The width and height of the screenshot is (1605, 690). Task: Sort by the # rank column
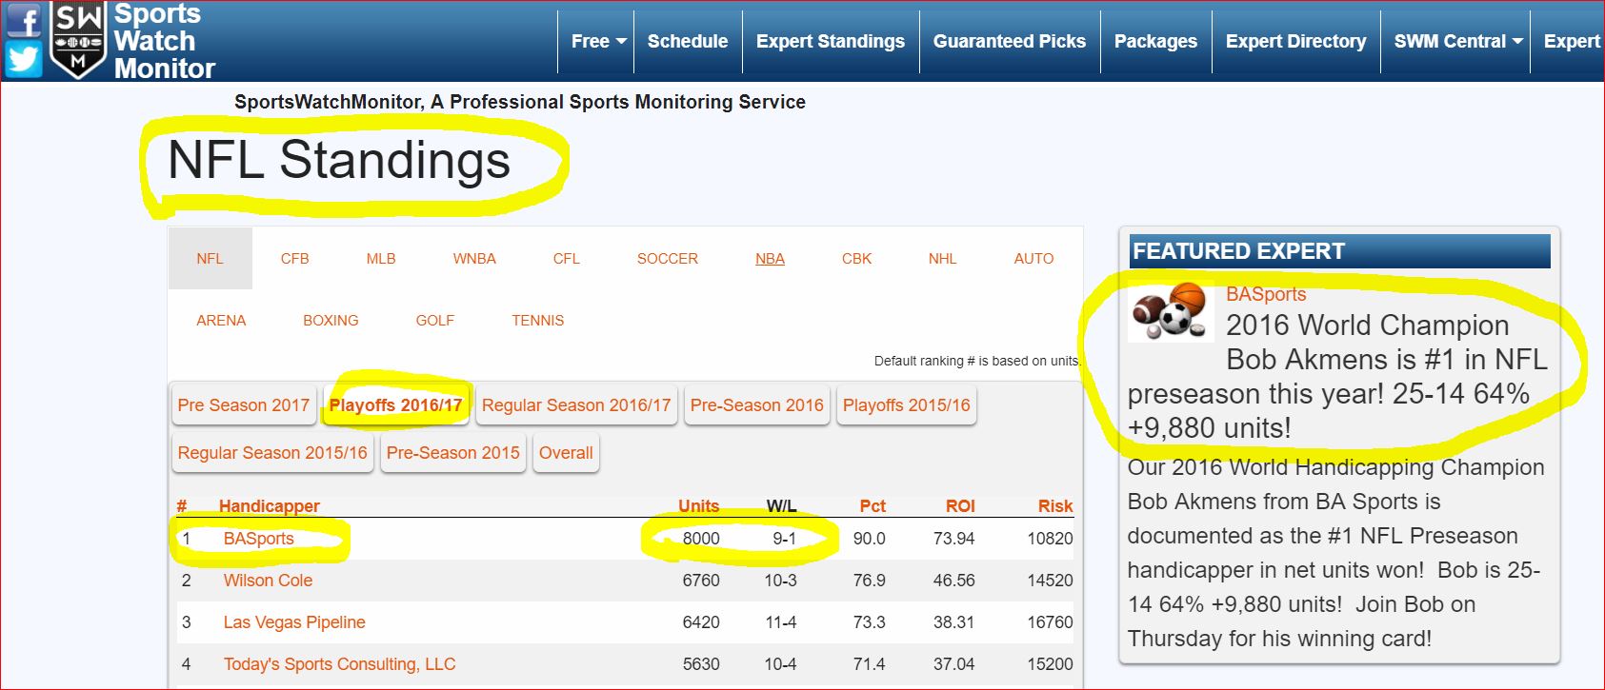pos(182,506)
